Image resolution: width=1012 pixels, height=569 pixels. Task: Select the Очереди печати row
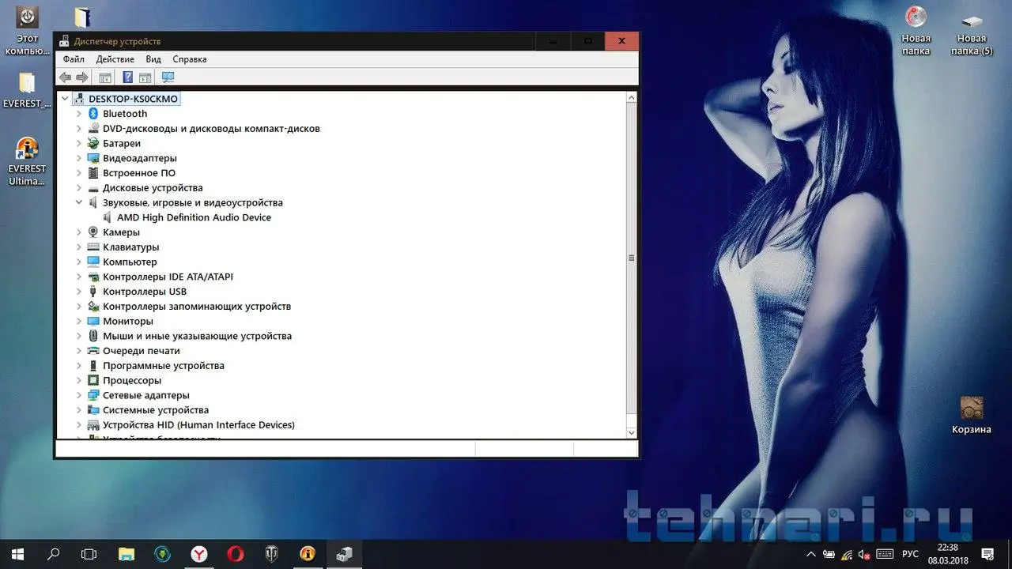coord(142,351)
